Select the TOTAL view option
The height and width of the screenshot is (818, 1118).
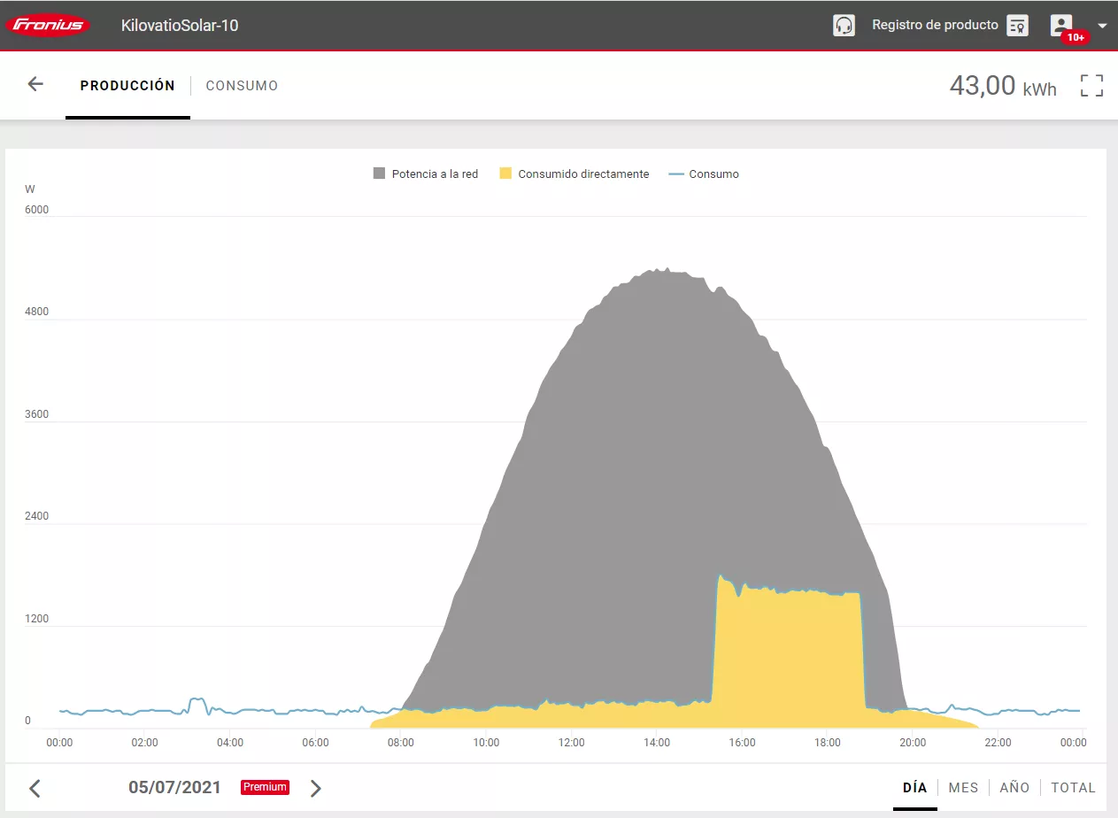click(1073, 787)
